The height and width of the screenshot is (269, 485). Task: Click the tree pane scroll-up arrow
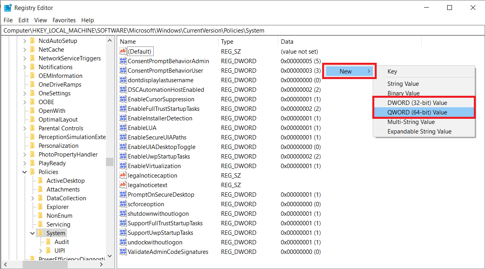(x=110, y=41)
